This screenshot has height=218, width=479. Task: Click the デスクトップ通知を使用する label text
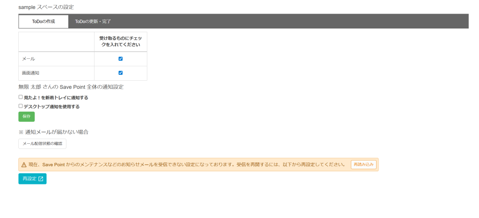pyautogui.click(x=52, y=106)
